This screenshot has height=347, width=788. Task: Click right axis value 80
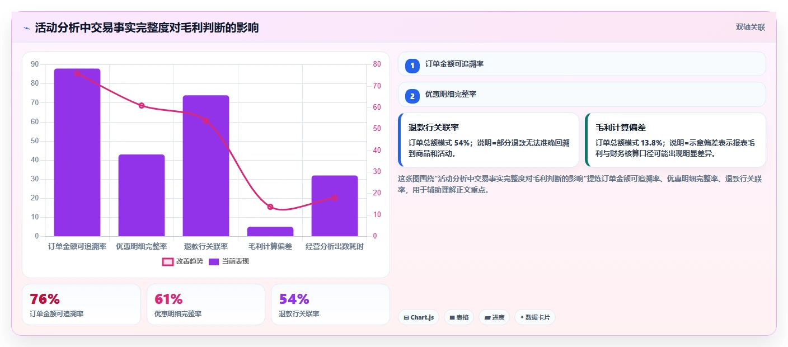click(x=377, y=64)
